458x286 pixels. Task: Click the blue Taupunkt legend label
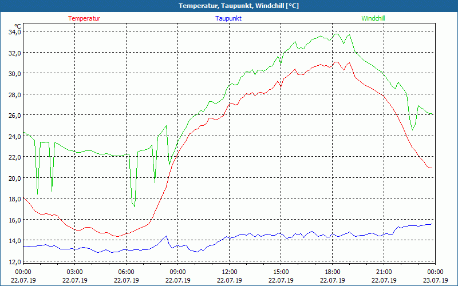click(x=228, y=18)
